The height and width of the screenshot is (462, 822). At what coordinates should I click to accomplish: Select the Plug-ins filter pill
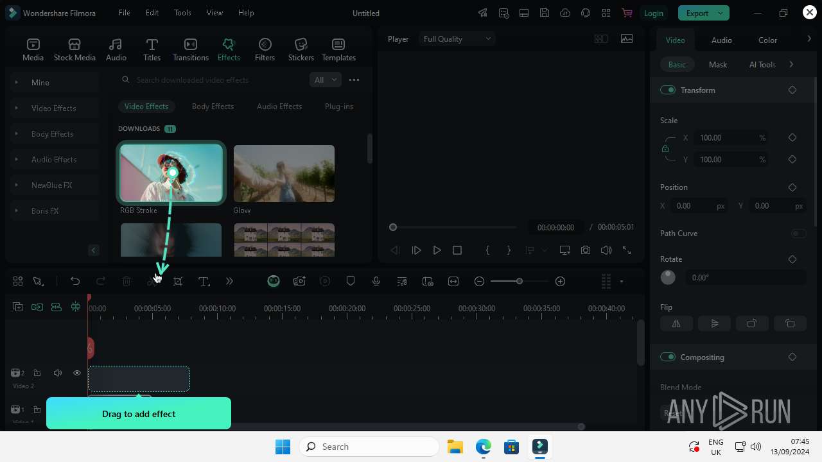pos(339,107)
